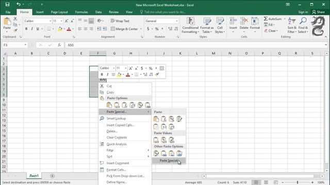The height and width of the screenshot is (185, 330).
Task: Toggle Bold in the floating mini toolbar
Action: click(x=102, y=75)
